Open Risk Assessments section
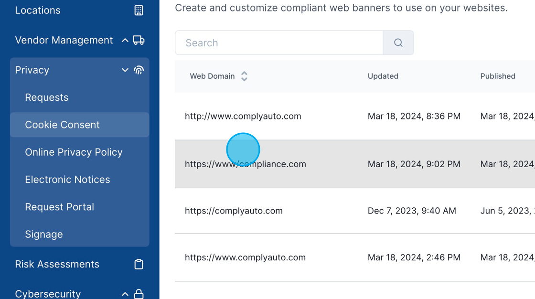The height and width of the screenshot is (299, 535). click(x=57, y=264)
